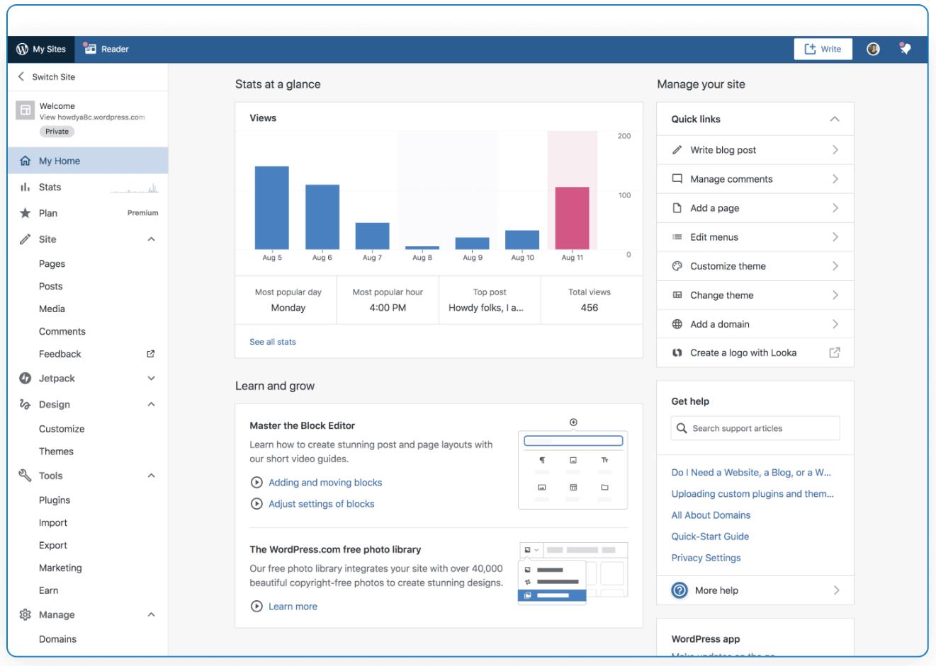Click play icon beside Adjust settings of blocks
This screenshot has height=666, width=936.
pyautogui.click(x=256, y=504)
